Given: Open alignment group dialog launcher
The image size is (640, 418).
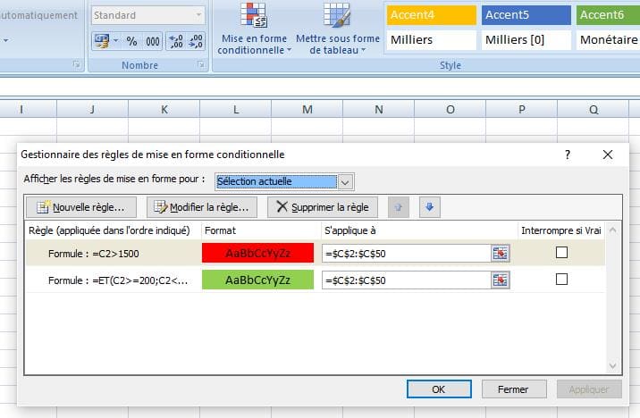Looking at the screenshot, I should (x=76, y=64).
